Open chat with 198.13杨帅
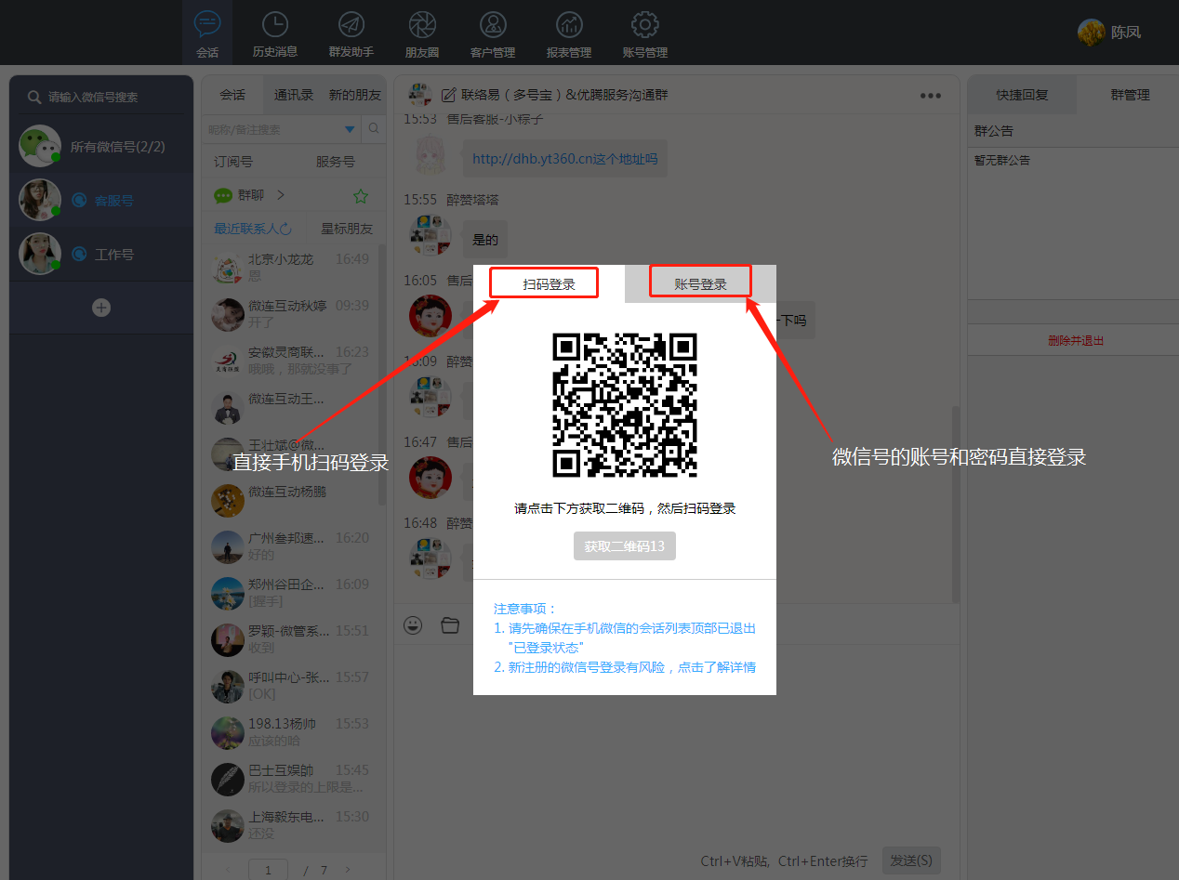The width and height of the screenshot is (1179, 880). [x=290, y=731]
